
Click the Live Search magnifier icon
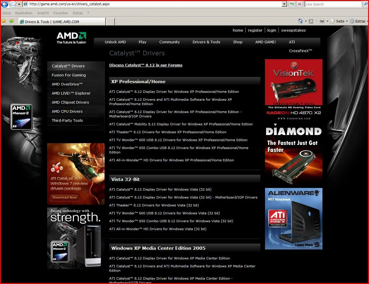coord(365,4)
